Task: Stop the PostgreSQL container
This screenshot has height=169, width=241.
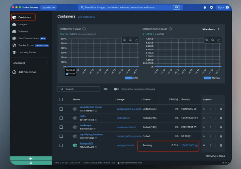Action: 204,145
